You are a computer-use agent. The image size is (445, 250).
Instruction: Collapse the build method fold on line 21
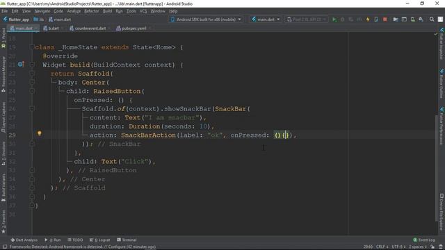[x=32, y=65]
